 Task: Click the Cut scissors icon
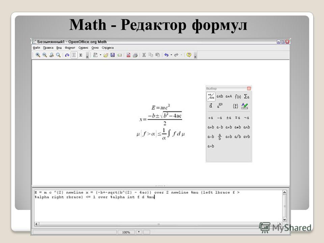pyautogui.click(x=144, y=55)
